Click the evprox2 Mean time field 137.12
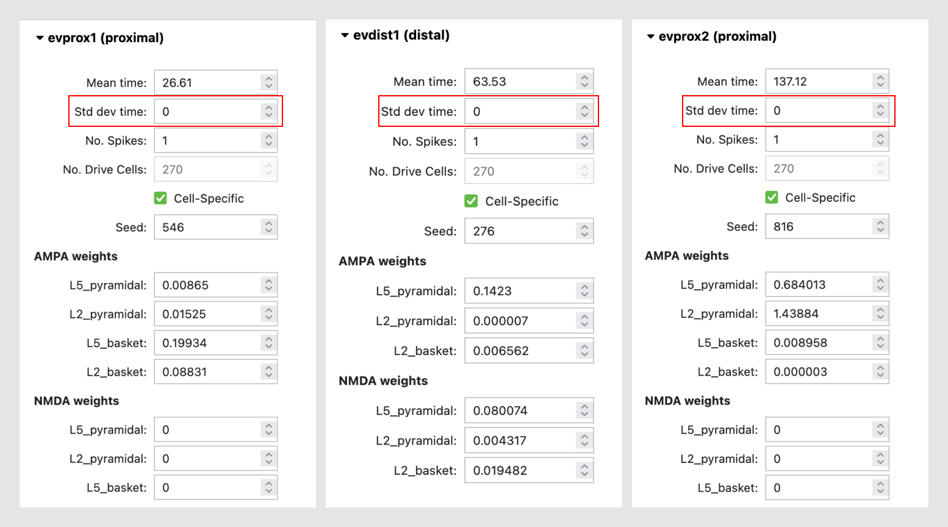948x527 pixels. point(817,81)
